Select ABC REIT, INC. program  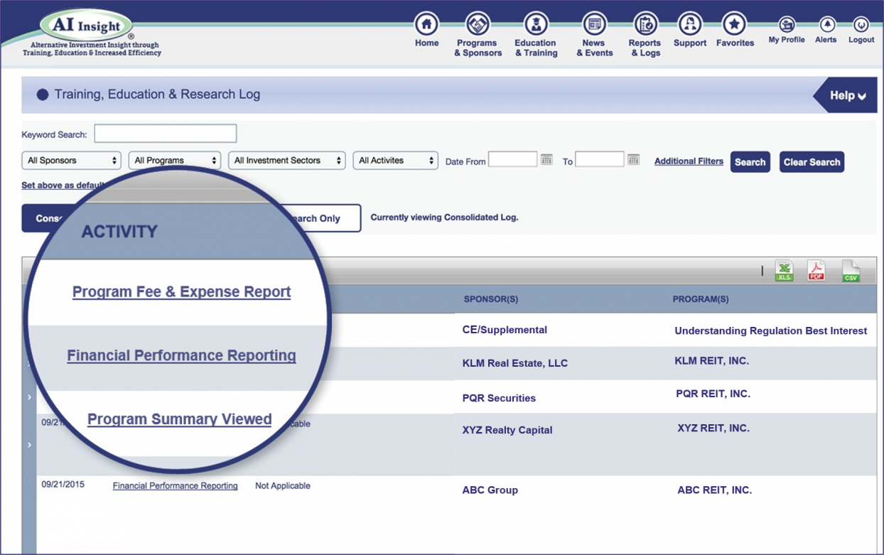(x=714, y=490)
